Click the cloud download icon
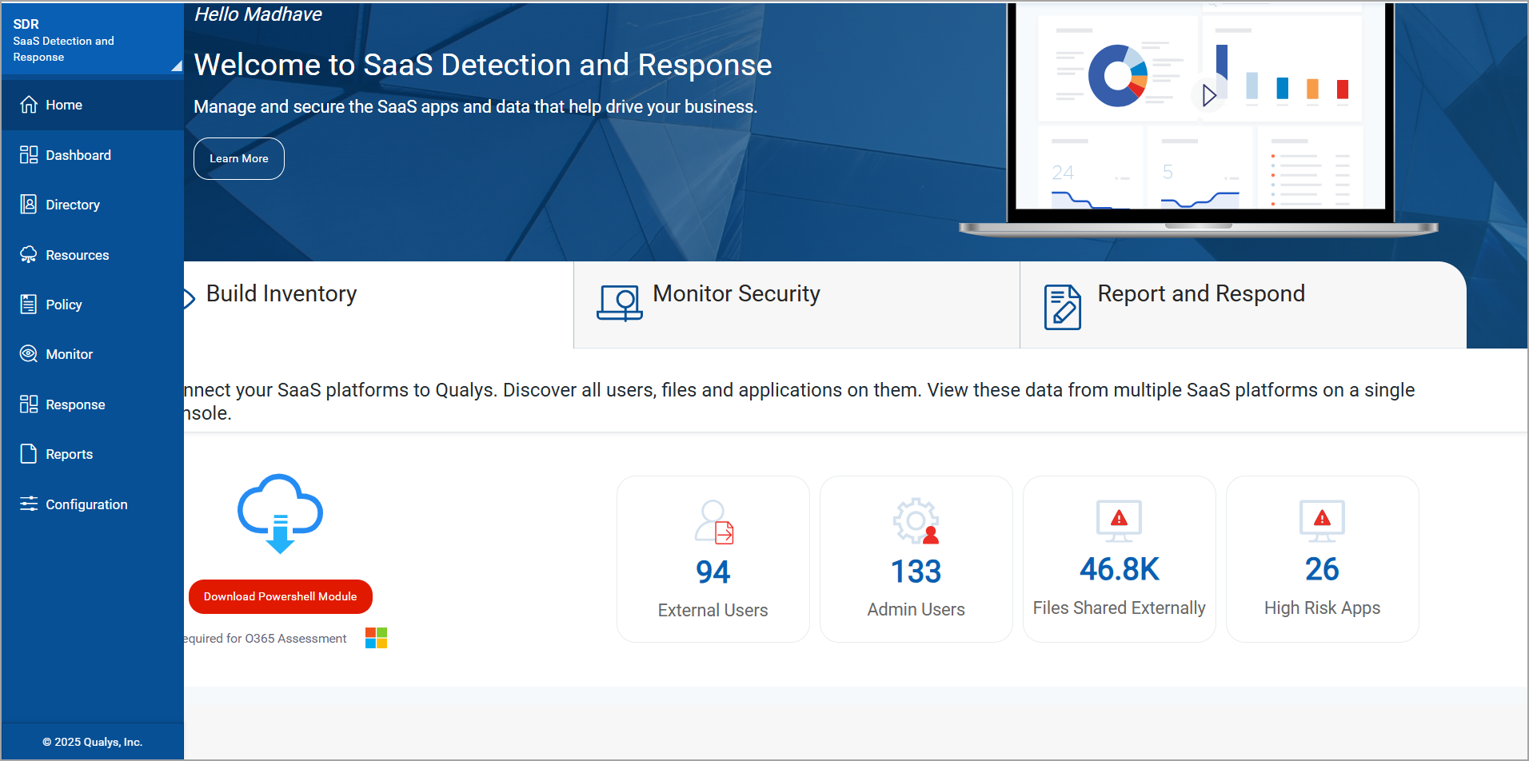Viewport: 1529px width, 761px height. tap(280, 514)
